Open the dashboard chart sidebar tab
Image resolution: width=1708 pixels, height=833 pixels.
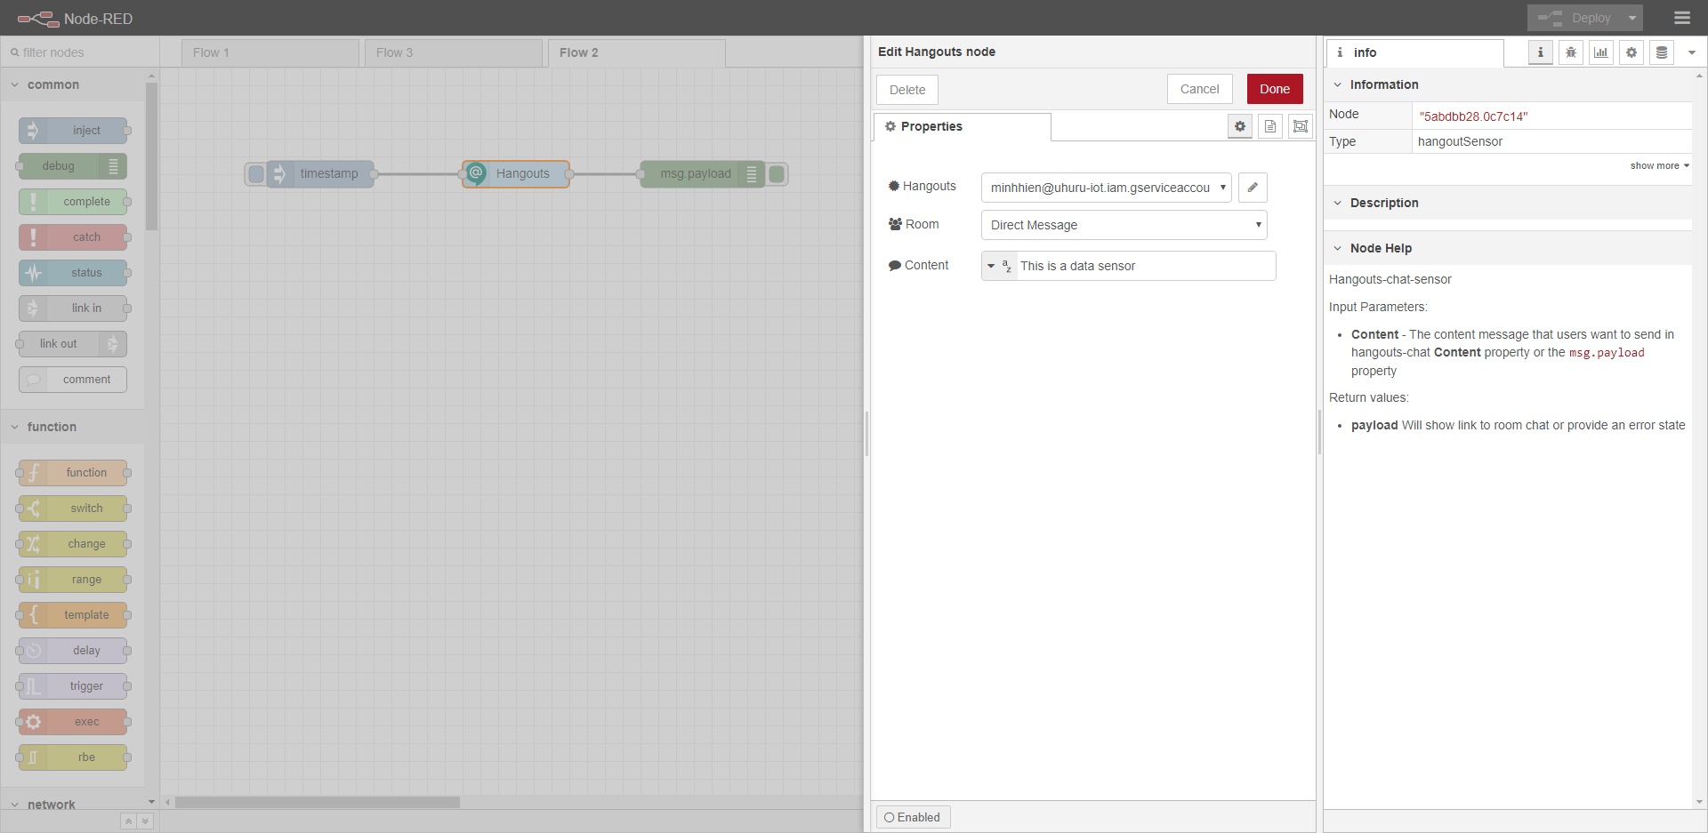coord(1601,52)
